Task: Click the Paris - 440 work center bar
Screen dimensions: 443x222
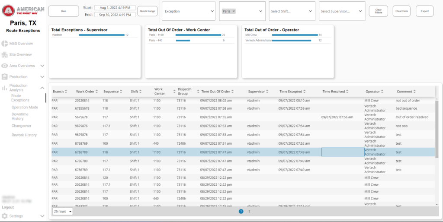Action: [x=183, y=41]
